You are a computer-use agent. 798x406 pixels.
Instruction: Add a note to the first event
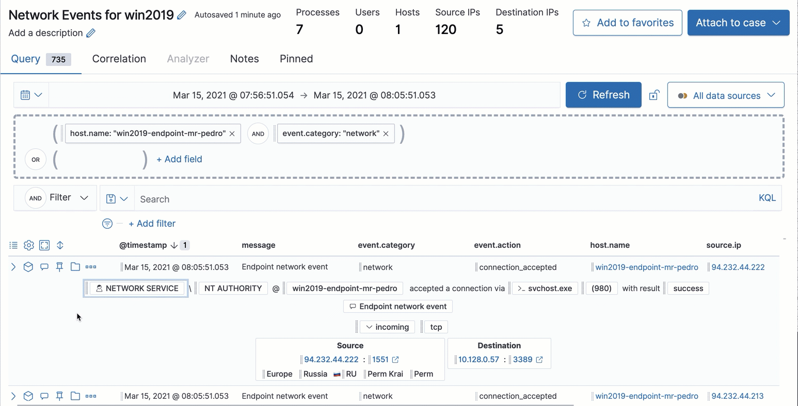[44, 266]
